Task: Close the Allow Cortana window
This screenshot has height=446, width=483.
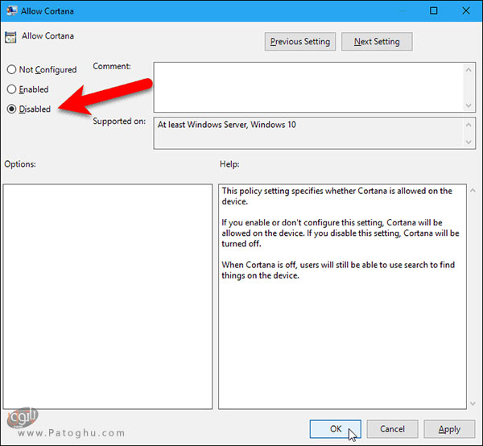Action: (466, 10)
